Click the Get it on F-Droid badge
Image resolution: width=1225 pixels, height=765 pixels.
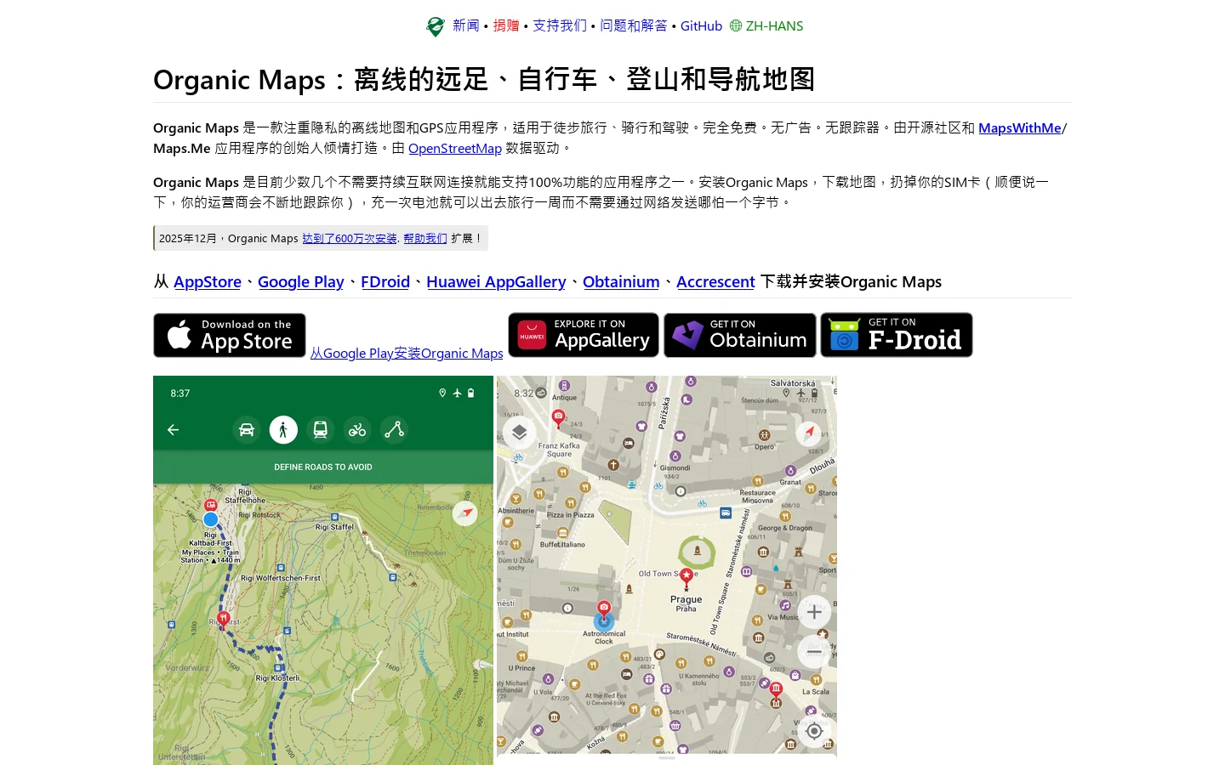[x=897, y=335]
